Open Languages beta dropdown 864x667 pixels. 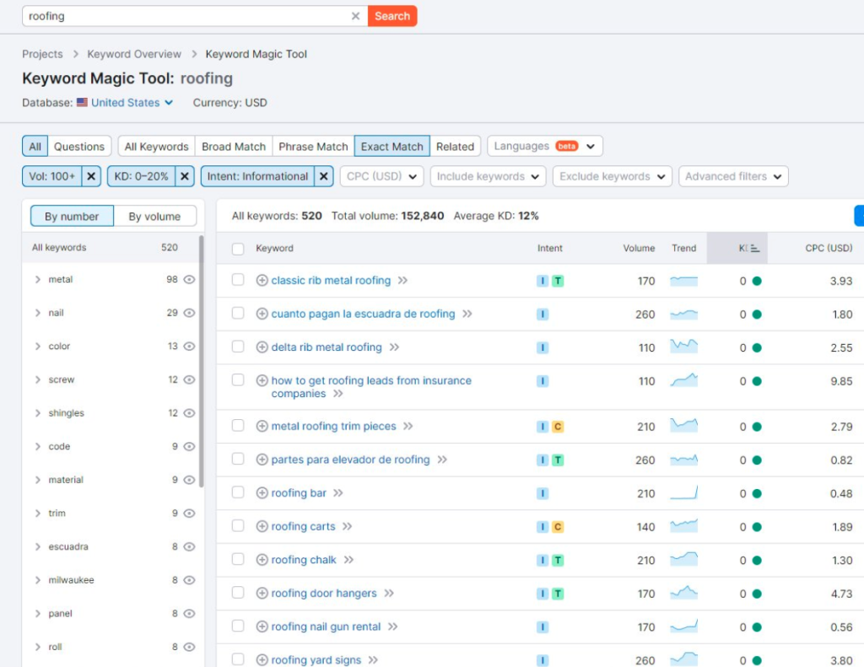[544, 146]
